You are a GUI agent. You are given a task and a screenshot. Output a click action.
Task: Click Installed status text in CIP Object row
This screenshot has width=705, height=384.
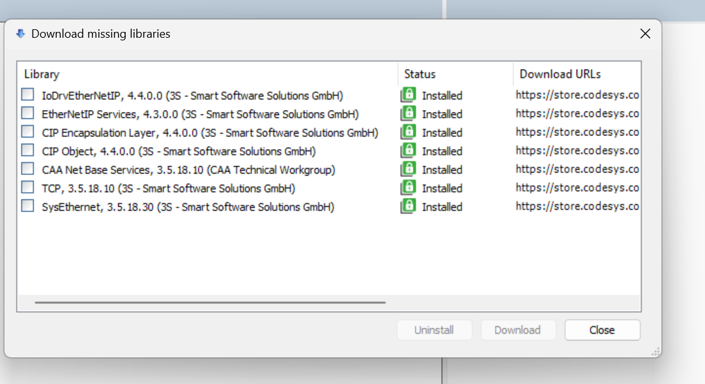click(x=442, y=152)
